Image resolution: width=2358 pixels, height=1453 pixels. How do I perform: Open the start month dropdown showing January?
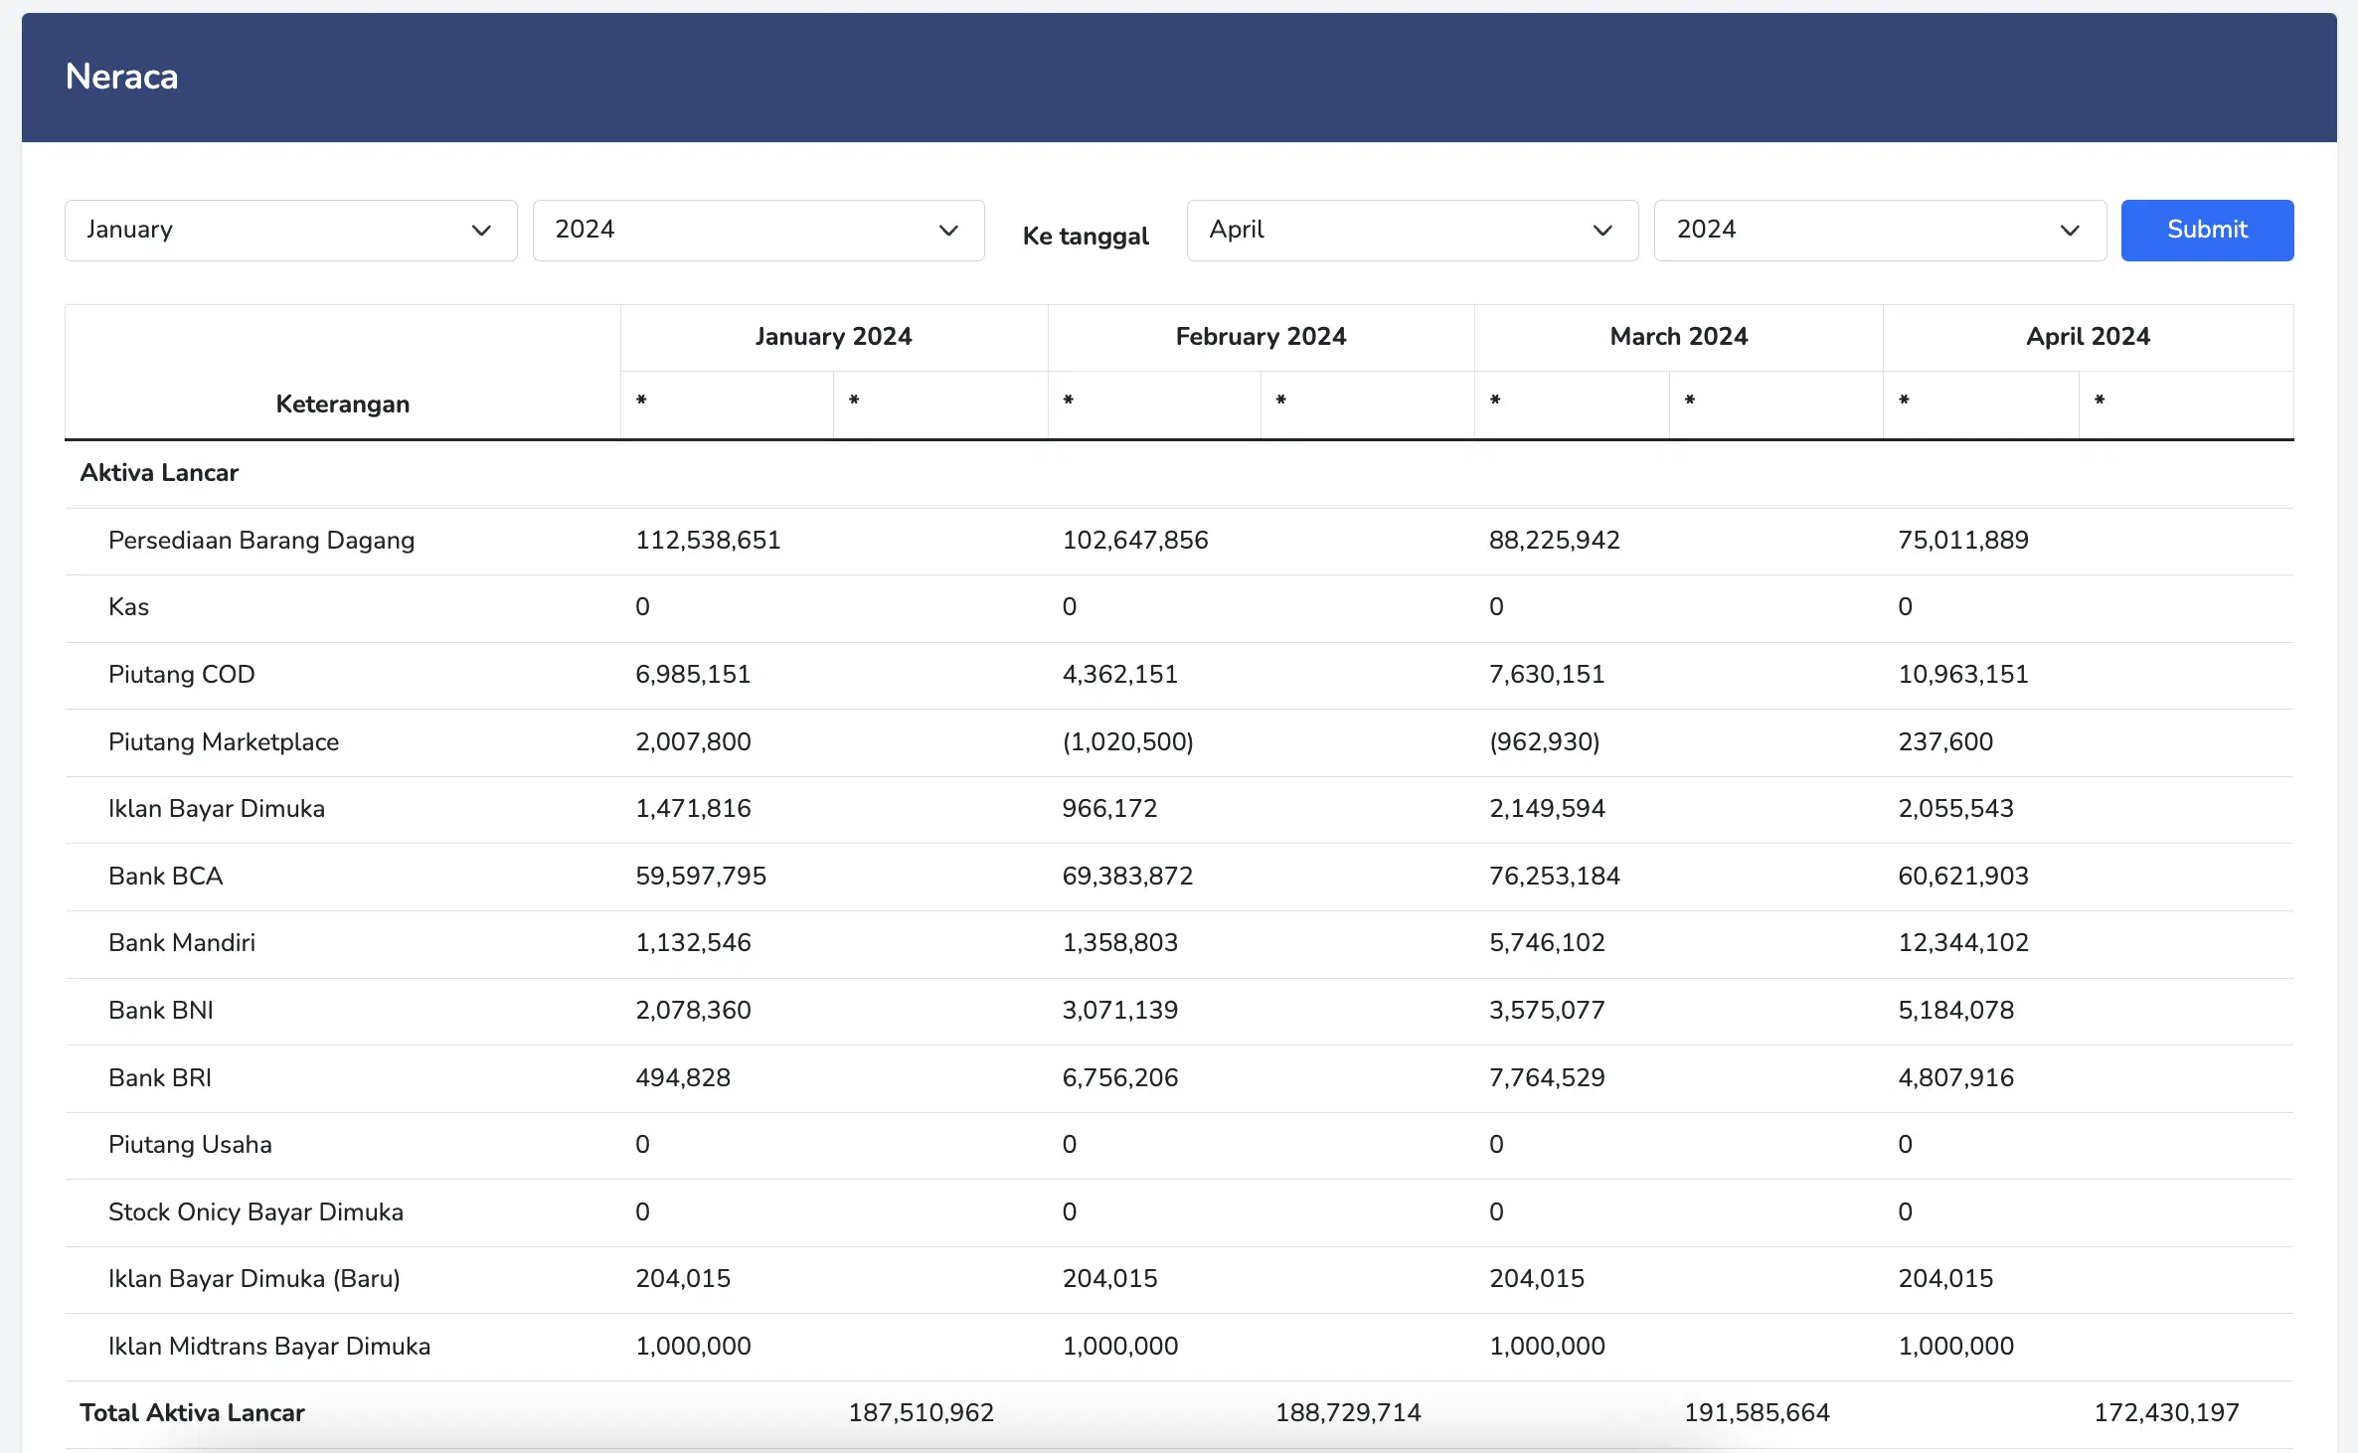click(x=290, y=231)
